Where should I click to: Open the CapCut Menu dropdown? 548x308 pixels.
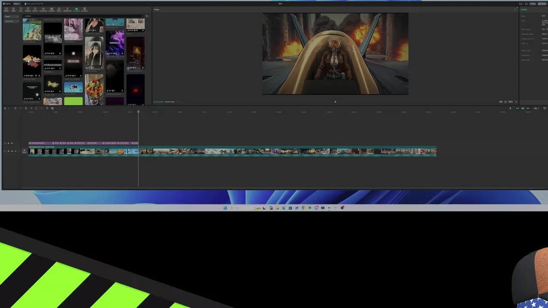(17, 4)
